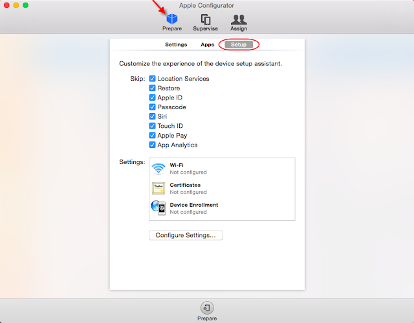414x323 pixels.
Task: Uncheck App Analytics skip option
Action: tap(153, 145)
